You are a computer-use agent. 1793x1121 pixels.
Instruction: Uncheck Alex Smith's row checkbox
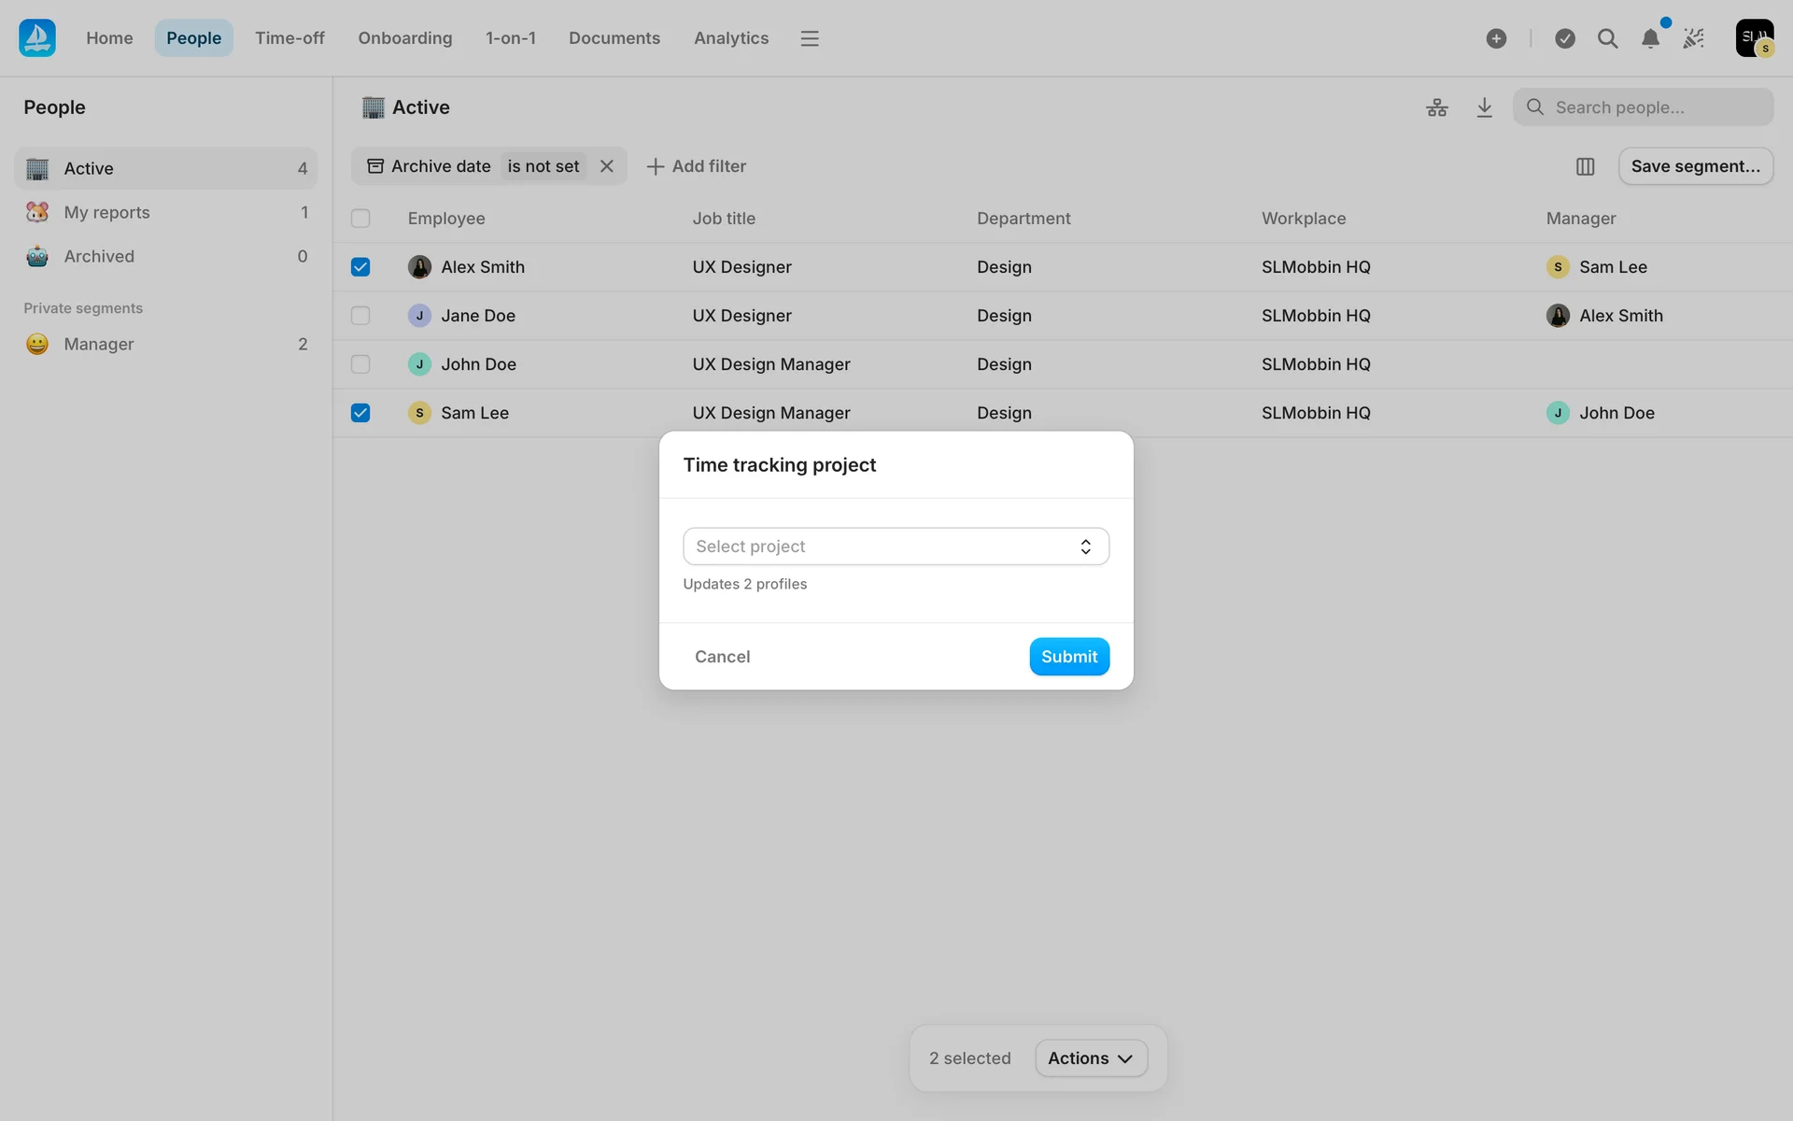[360, 267]
